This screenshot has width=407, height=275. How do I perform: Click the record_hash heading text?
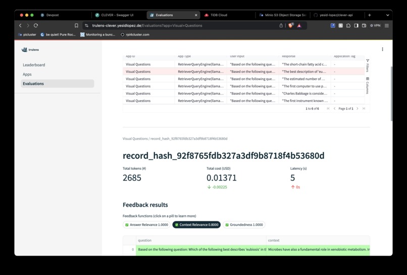point(224,155)
